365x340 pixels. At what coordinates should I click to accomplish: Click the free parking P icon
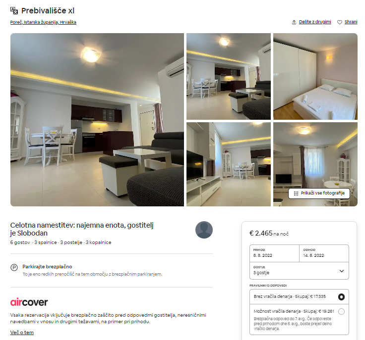(x=14, y=268)
